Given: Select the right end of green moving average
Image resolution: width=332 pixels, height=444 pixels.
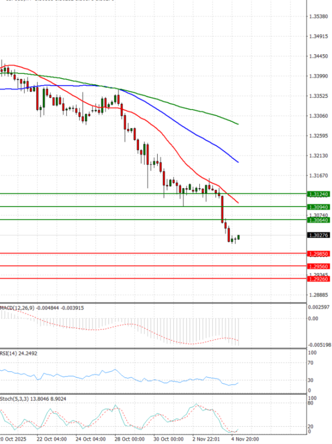Looking at the screenshot, I should point(237,124).
